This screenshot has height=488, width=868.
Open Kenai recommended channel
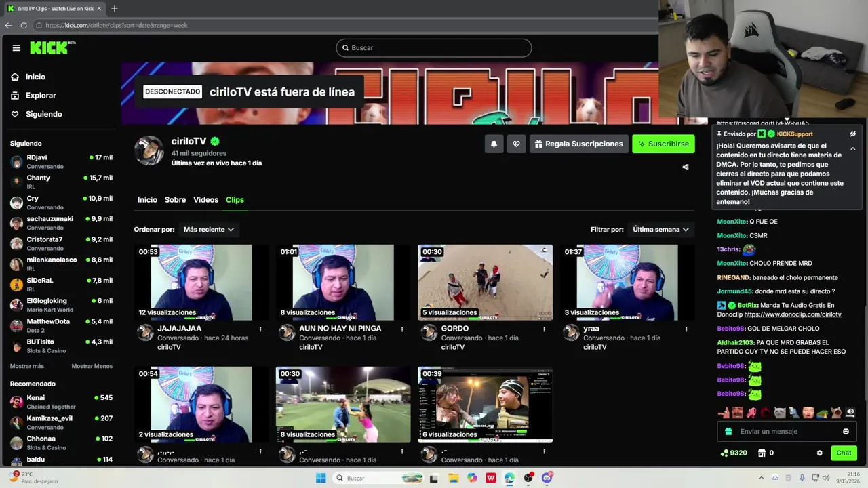pos(61,402)
